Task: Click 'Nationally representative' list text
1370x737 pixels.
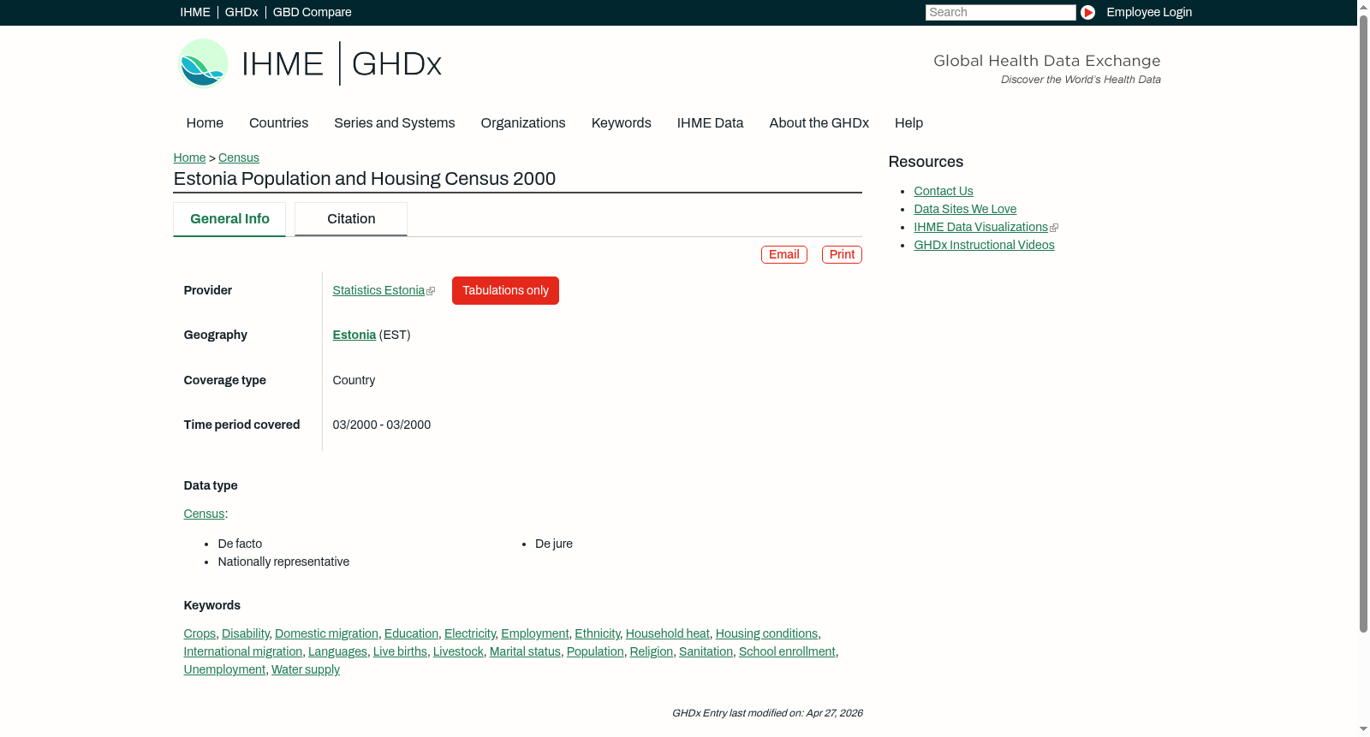Action: [283, 562]
